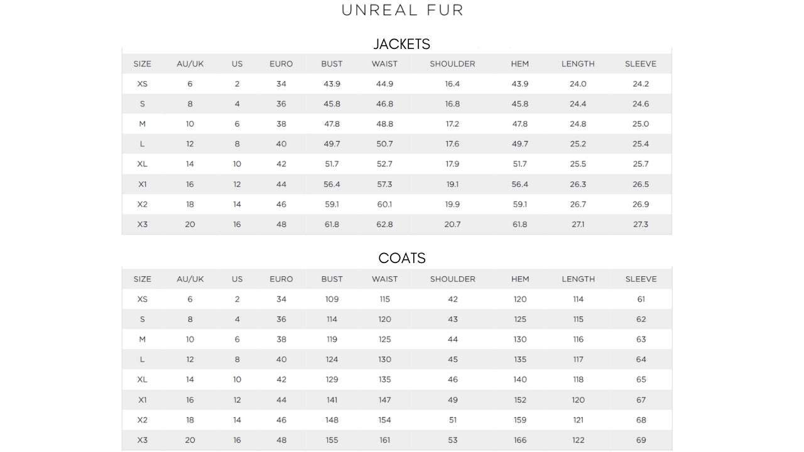Click the UNREAL FUR brand title
The width and height of the screenshot is (804, 452).
[402, 10]
